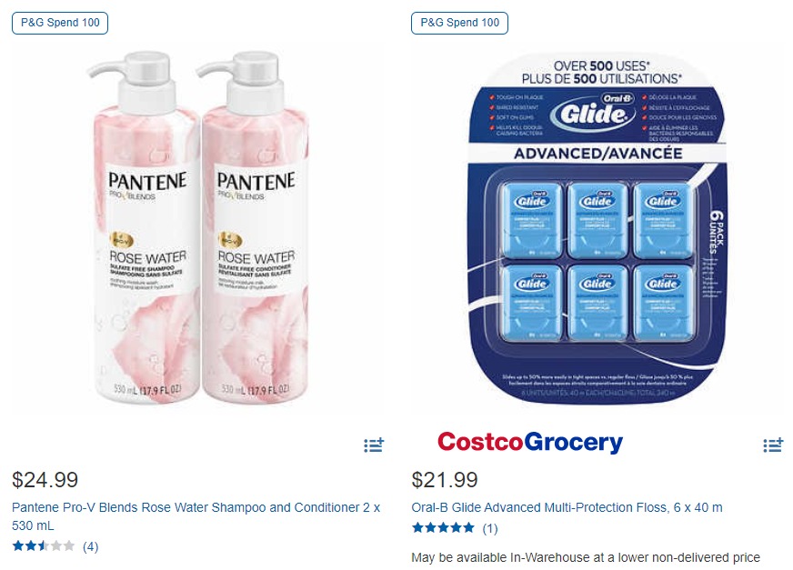Viewport: 793px width, 570px height.
Task: Open Pantene Pro-V Blends Rose Water product link
Action: (x=196, y=516)
